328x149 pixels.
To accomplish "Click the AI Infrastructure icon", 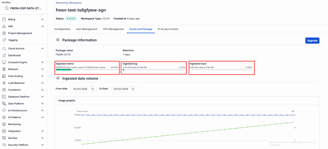I will click(x=4, y=110).
